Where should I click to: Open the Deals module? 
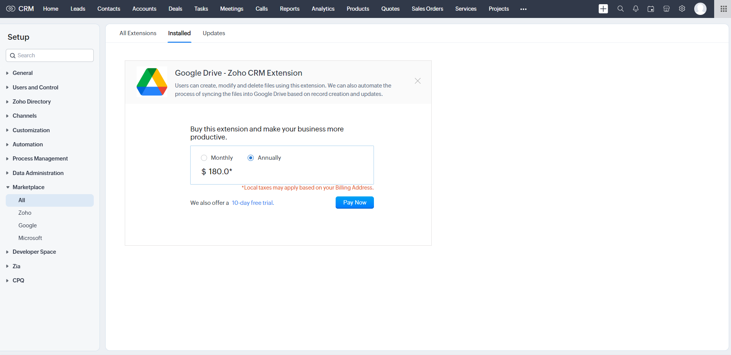tap(175, 9)
